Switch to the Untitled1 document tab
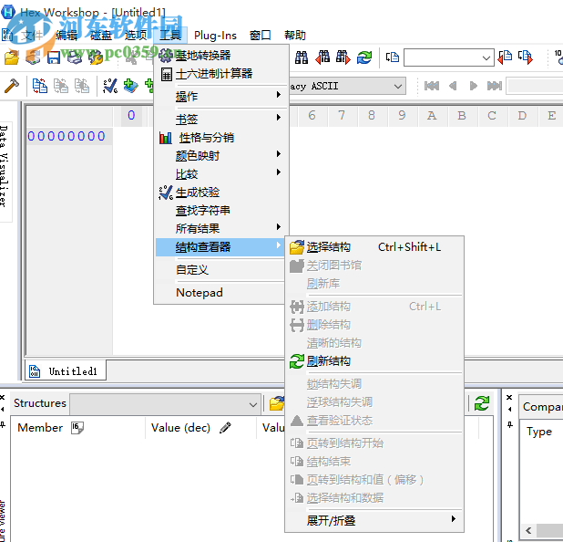The height and width of the screenshot is (542, 563). tap(66, 370)
